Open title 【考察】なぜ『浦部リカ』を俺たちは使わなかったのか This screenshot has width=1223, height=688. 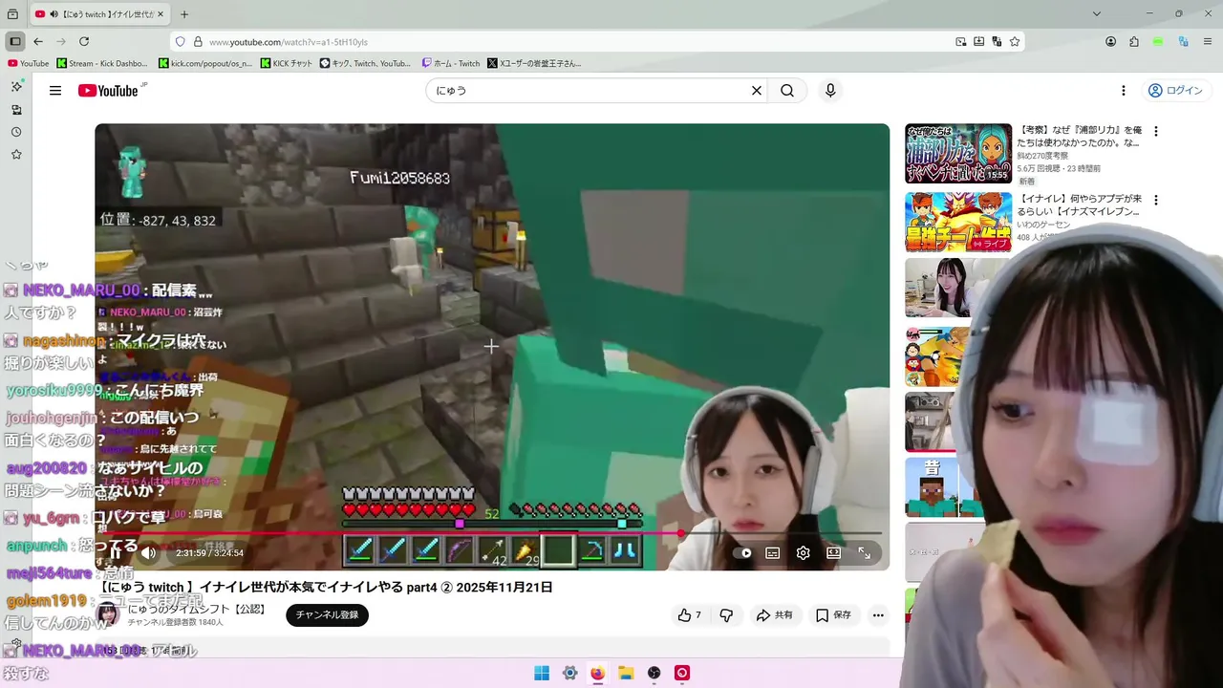tap(1081, 136)
